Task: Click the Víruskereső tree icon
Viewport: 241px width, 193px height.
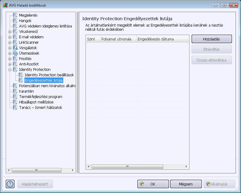Action: pyautogui.click(x=15, y=31)
